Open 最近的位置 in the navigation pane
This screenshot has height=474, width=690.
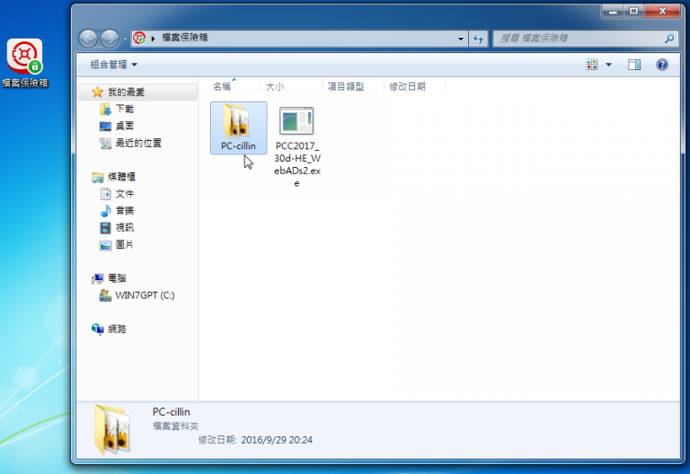point(138,143)
